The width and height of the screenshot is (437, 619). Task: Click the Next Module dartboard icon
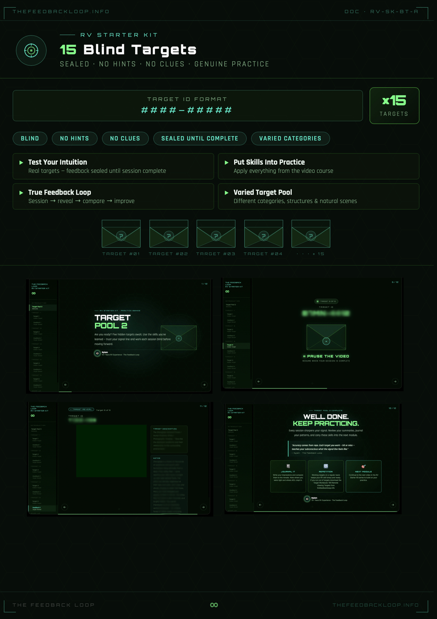tap(364, 466)
